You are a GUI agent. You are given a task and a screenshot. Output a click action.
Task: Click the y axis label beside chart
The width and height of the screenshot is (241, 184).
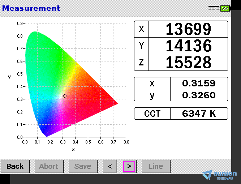click(x=9, y=77)
